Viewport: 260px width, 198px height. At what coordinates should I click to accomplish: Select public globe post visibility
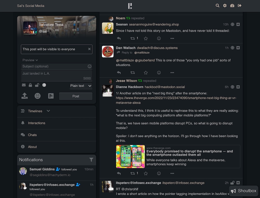coord(44,85)
